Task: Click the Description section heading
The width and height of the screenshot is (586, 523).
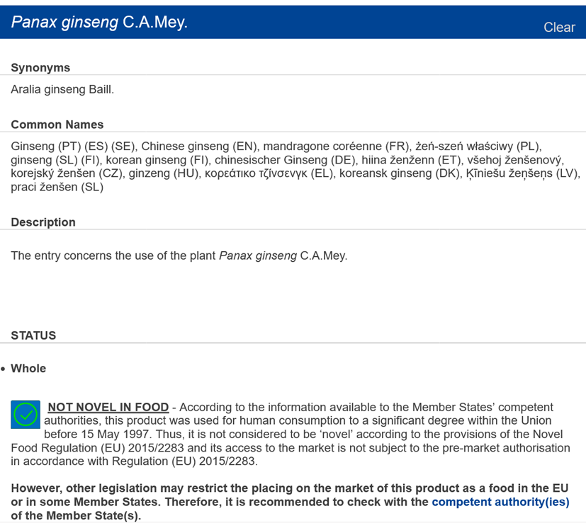Action: (43, 222)
